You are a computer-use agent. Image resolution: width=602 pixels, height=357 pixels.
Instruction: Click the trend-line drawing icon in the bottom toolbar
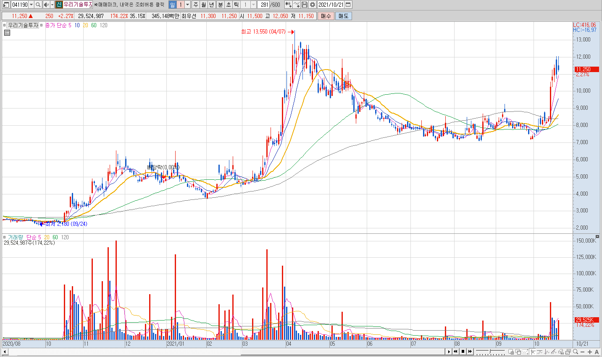pyautogui.click(x=554, y=352)
